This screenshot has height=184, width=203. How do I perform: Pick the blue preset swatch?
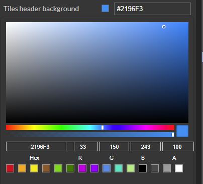coord(107,168)
